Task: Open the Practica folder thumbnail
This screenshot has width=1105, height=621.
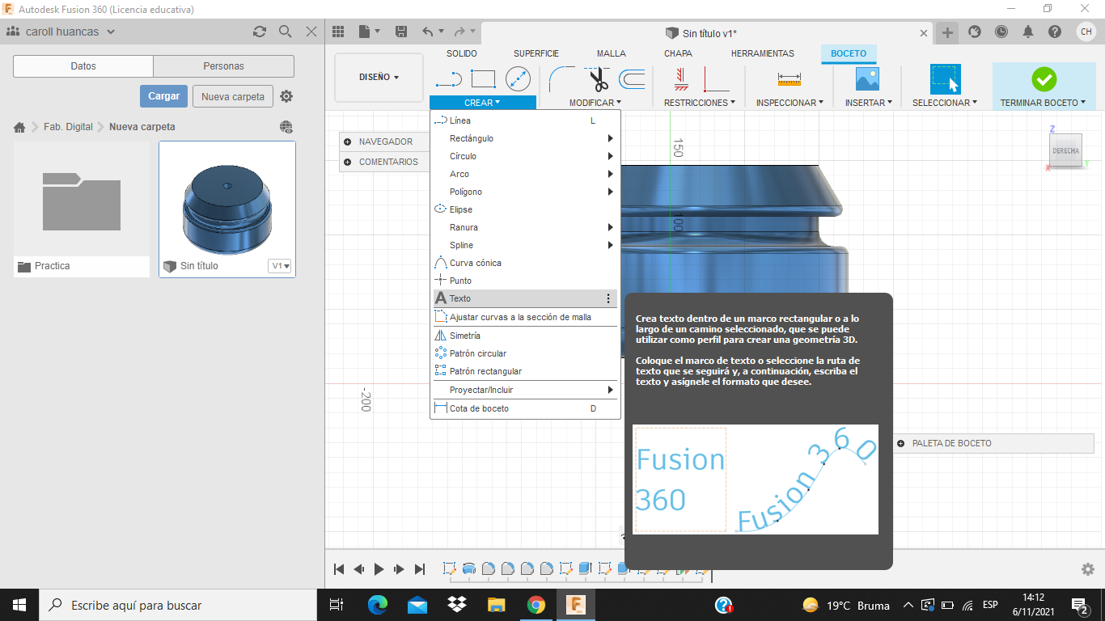Action: coord(82,199)
